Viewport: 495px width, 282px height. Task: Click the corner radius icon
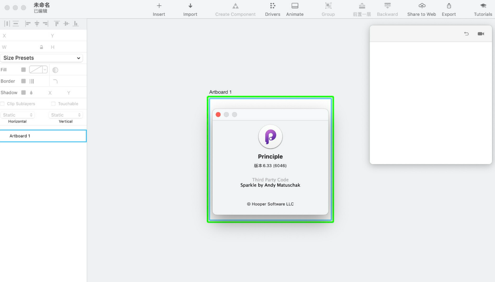pos(55,81)
